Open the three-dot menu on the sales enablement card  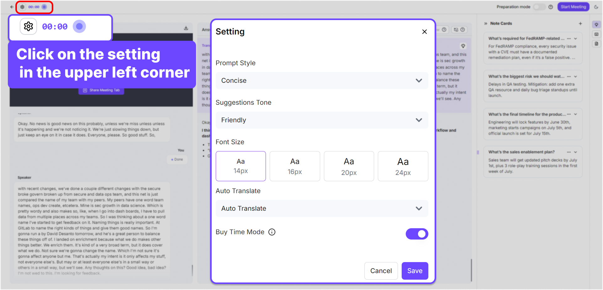coord(569,152)
